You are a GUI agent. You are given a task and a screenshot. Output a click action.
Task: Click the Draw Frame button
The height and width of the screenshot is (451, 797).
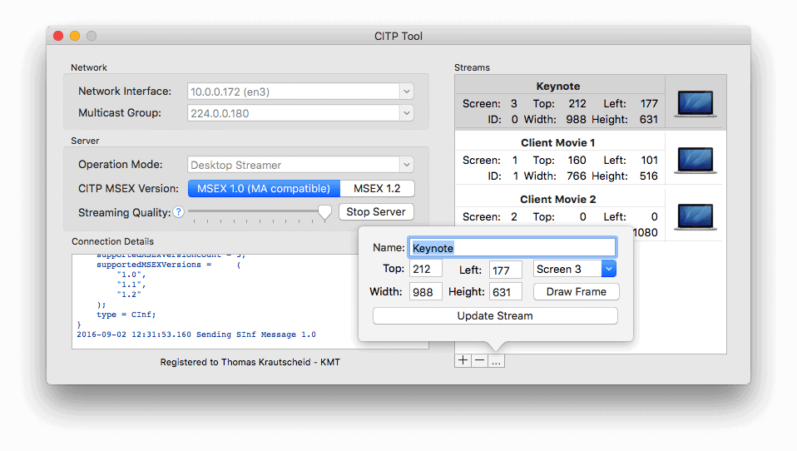[x=577, y=292]
